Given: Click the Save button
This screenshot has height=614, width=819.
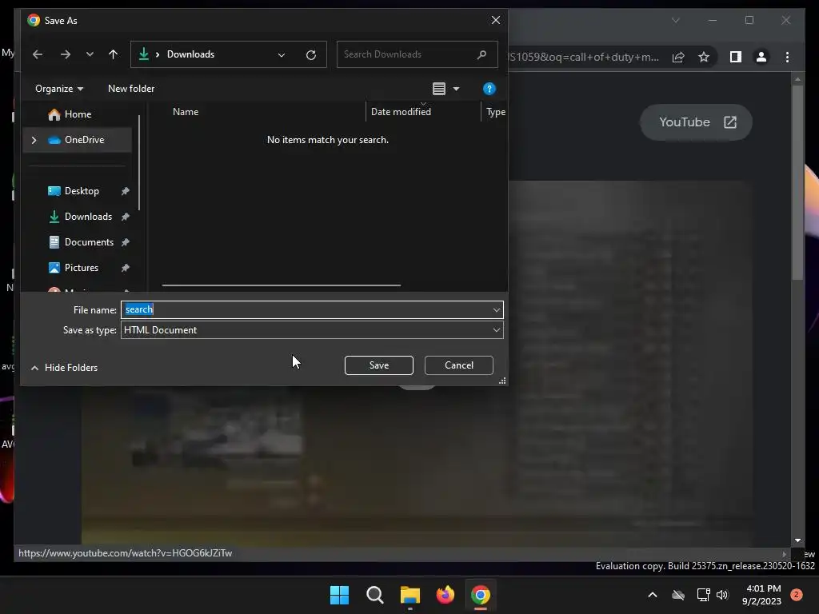Looking at the screenshot, I should tap(378, 365).
